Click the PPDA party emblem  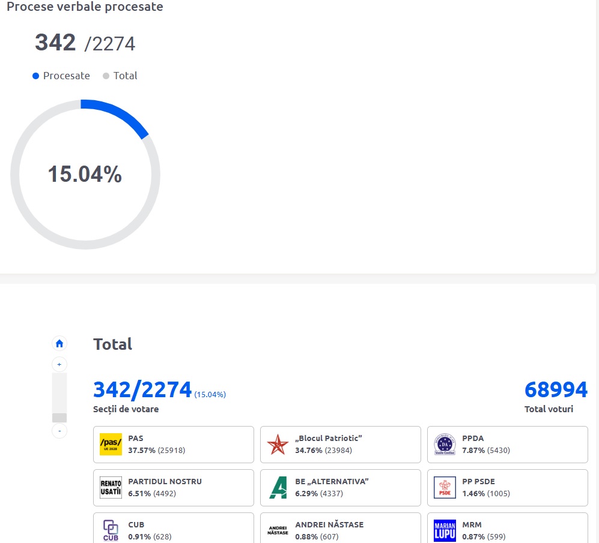pos(445,445)
